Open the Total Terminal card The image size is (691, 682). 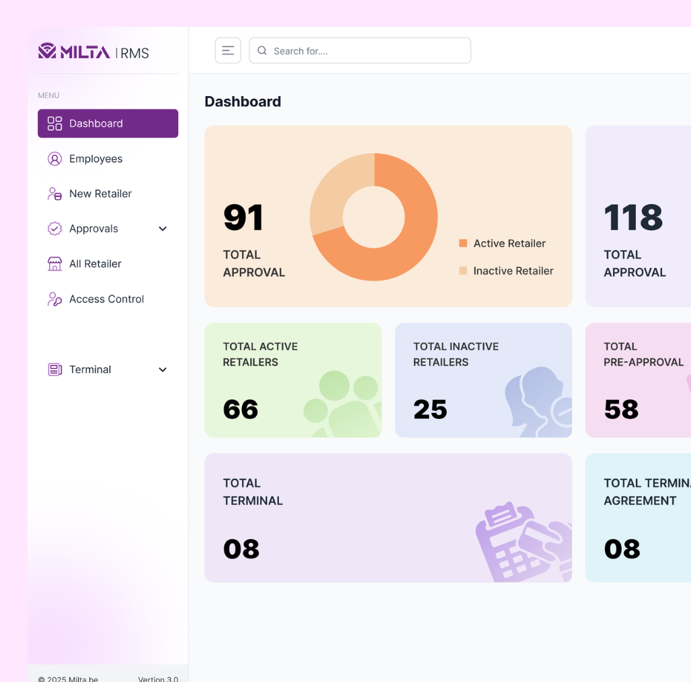389,518
